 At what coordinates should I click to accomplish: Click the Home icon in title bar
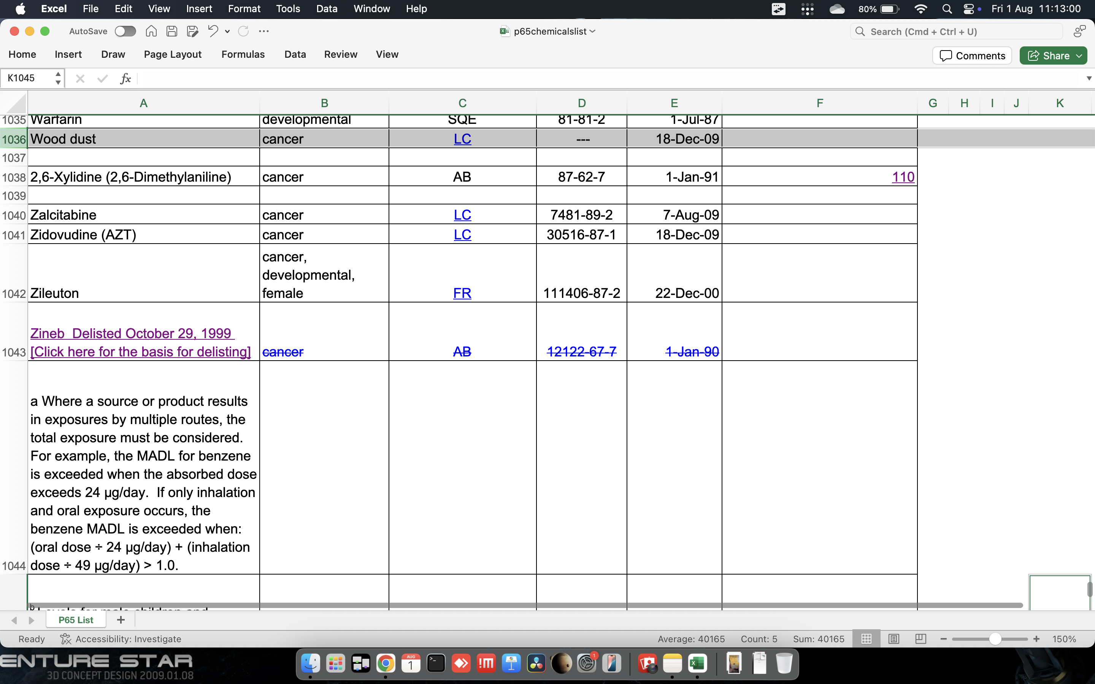tap(151, 31)
